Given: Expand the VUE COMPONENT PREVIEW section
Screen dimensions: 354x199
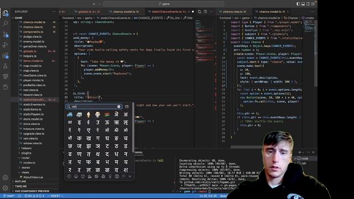Looking at the screenshot, I should 32,191.
